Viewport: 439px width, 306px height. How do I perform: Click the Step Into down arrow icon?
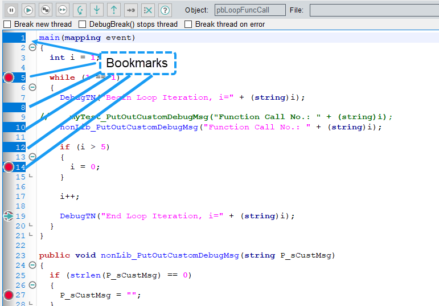(97, 10)
